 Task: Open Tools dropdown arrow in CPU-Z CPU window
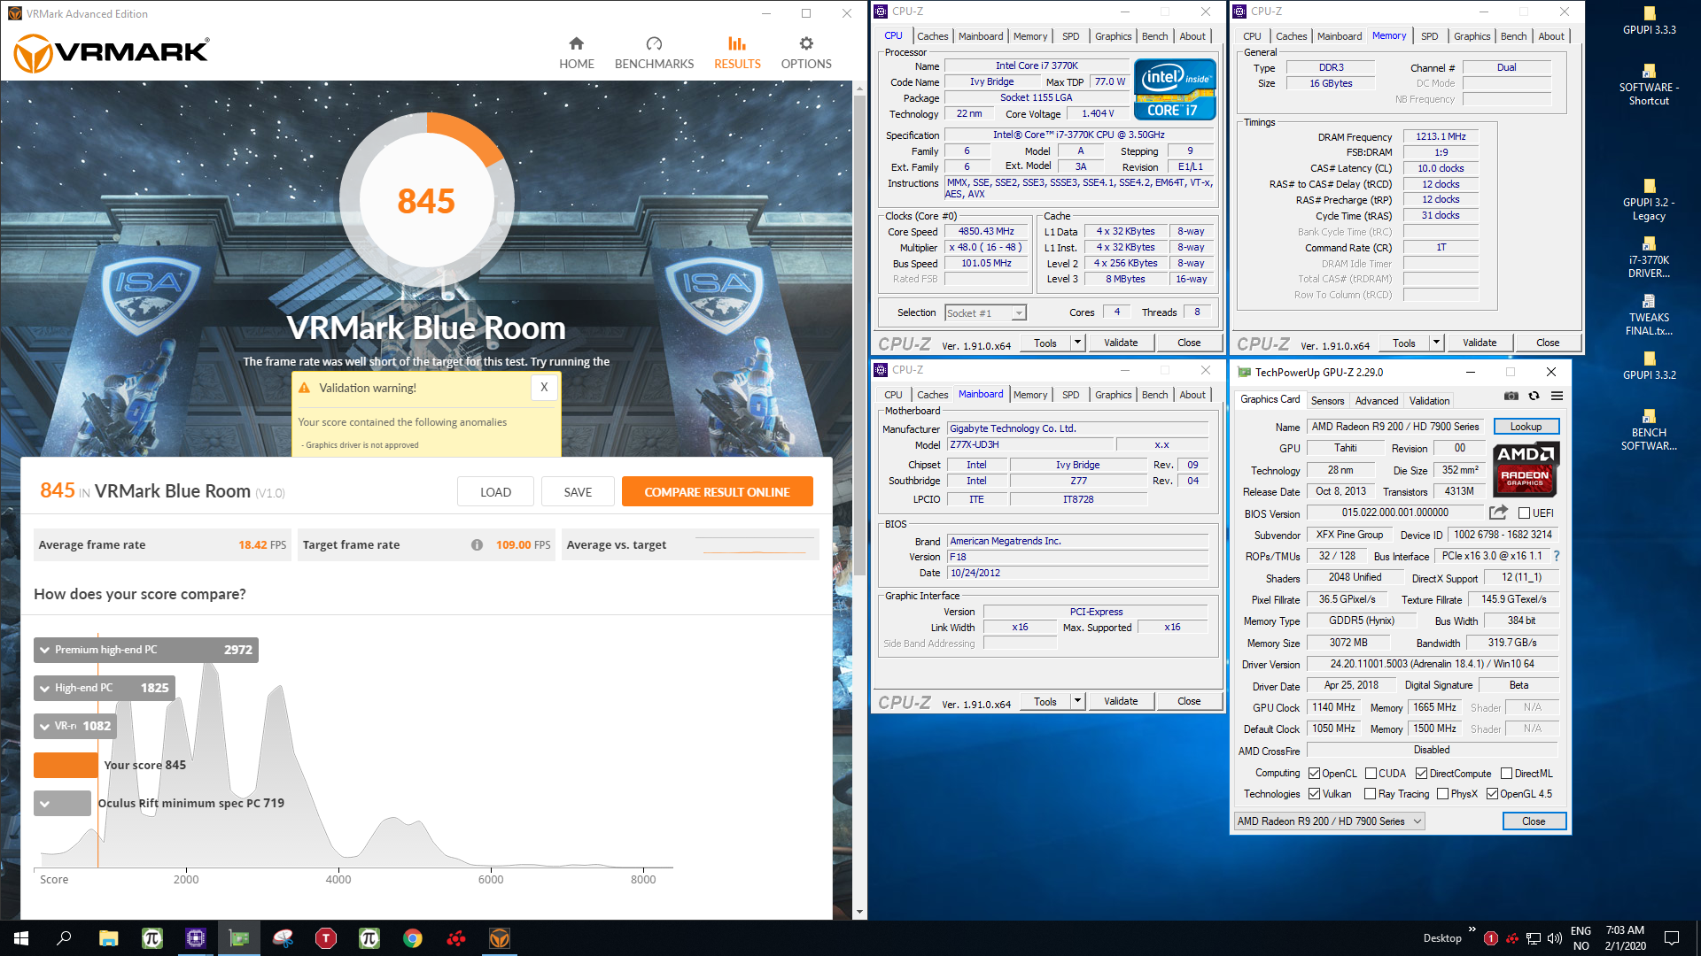tap(1078, 343)
